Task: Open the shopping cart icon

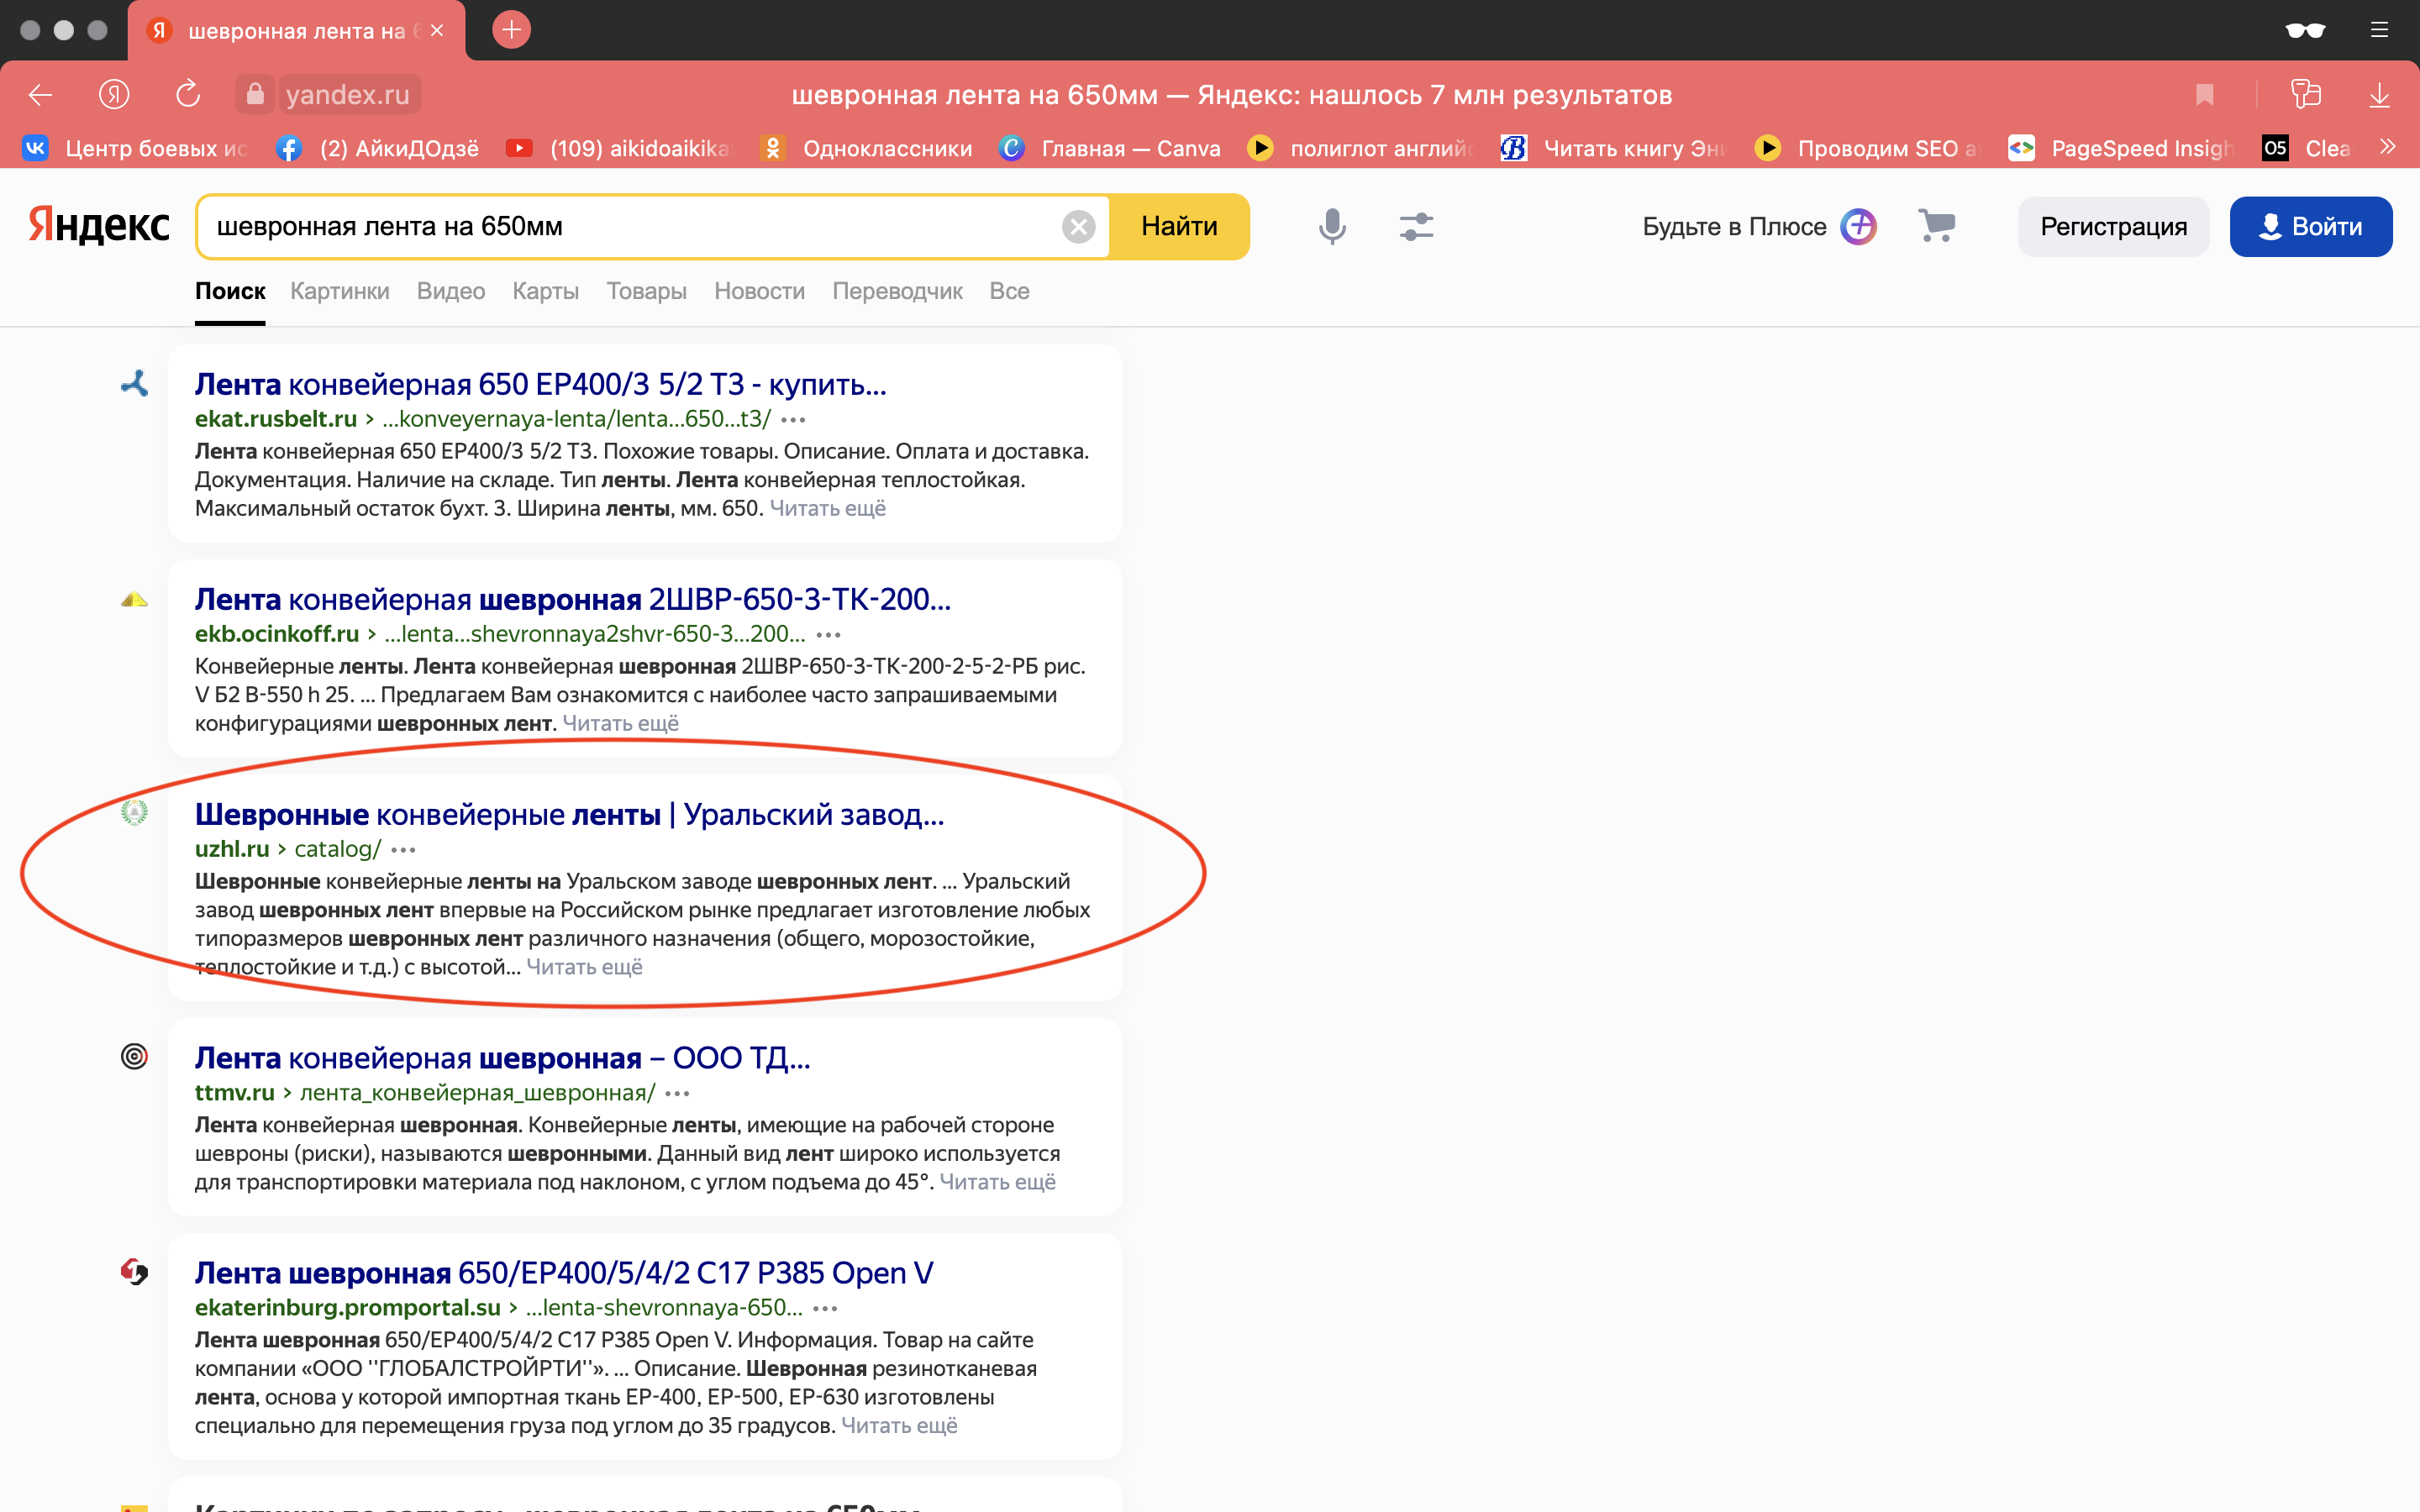Action: (x=1937, y=226)
